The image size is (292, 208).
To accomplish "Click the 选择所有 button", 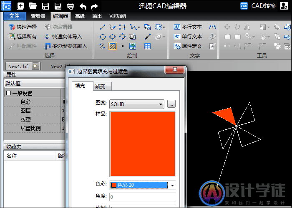I will coord(23,37).
